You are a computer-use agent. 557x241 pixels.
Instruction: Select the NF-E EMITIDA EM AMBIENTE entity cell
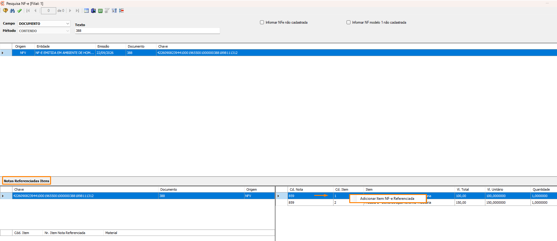click(x=65, y=53)
